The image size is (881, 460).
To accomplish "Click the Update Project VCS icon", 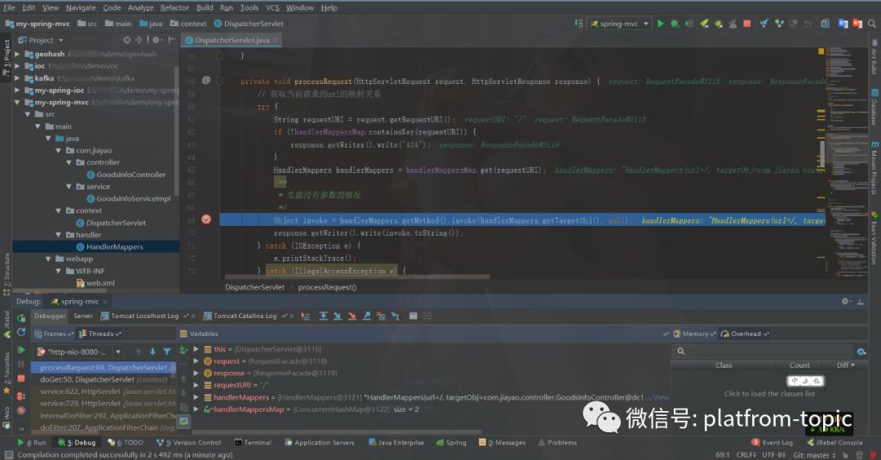I will point(764,24).
